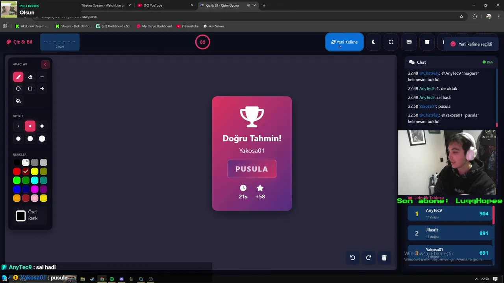Clear canvas with trash icon
This screenshot has height=283, width=504.
coord(384,258)
